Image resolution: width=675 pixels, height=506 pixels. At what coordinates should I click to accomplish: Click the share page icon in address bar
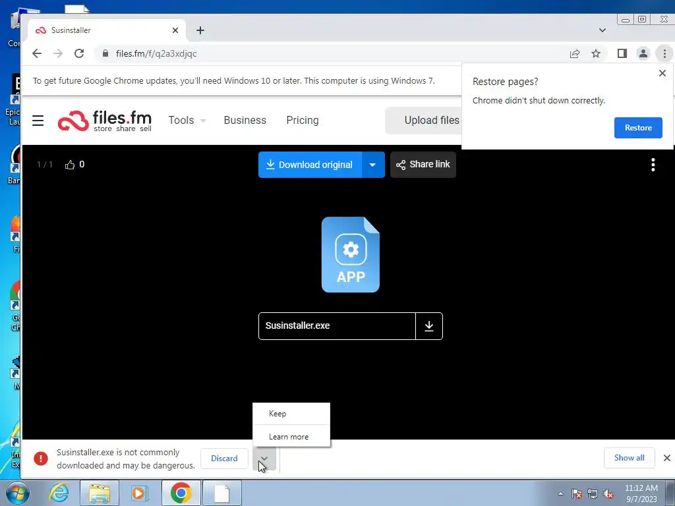tap(575, 53)
